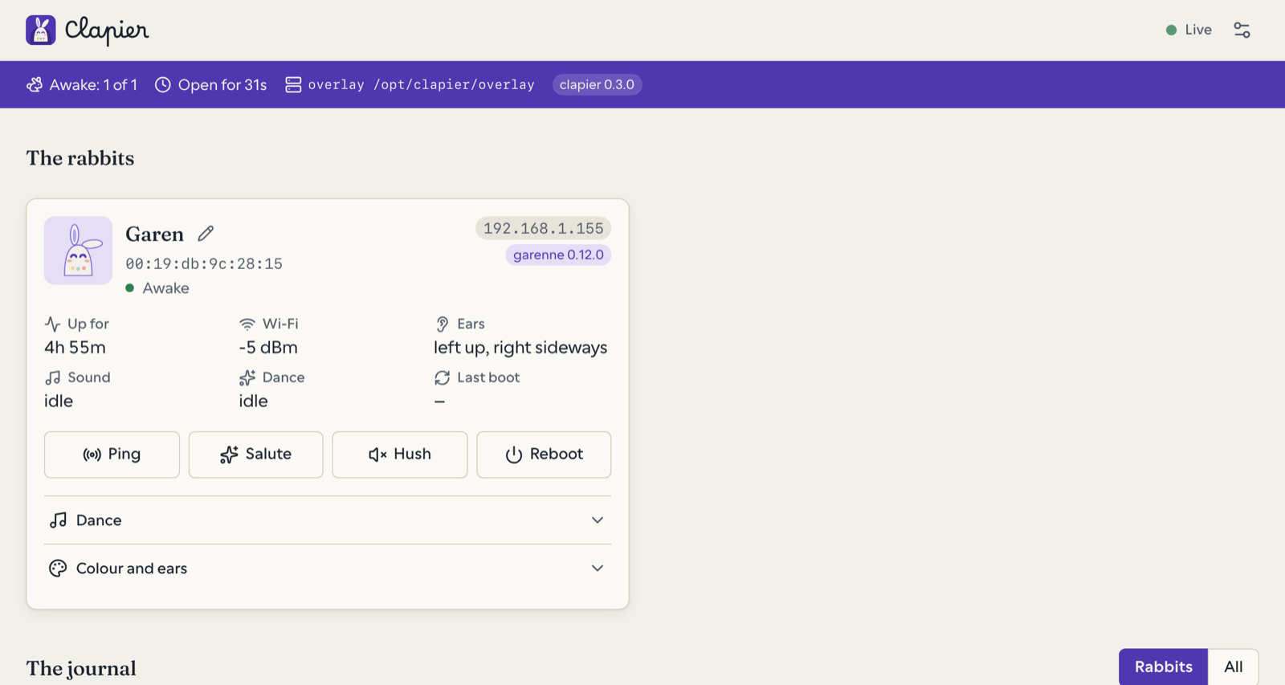This screenshot has height=685, width=1285.
Task: Click the ear icon next to Ears
Action: 442,324
